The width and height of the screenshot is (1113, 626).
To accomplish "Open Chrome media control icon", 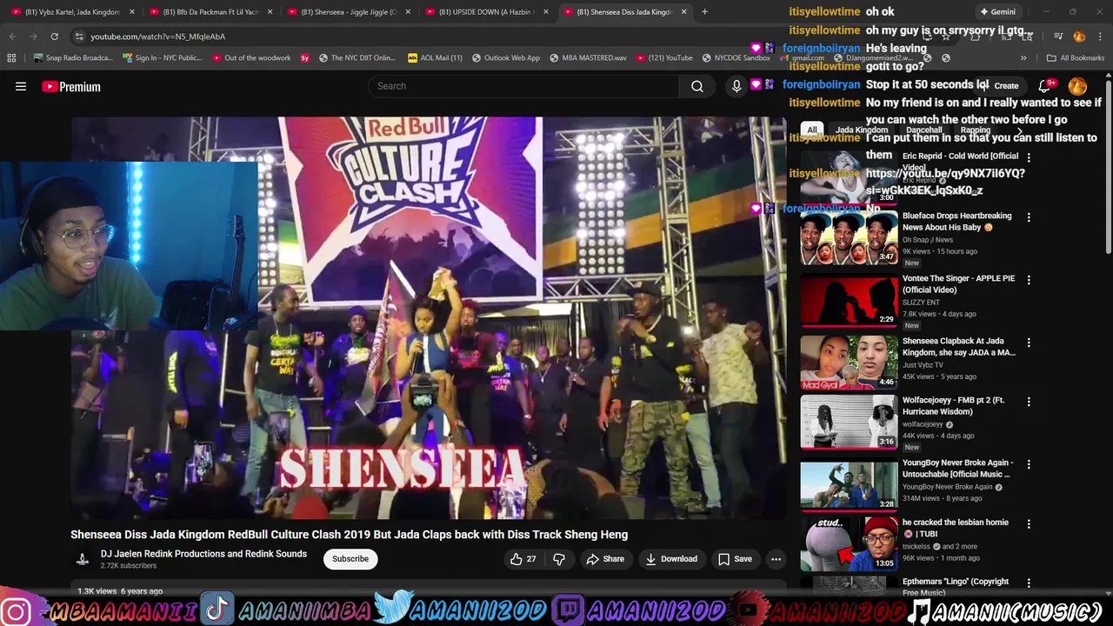I will click(1058, 37).
